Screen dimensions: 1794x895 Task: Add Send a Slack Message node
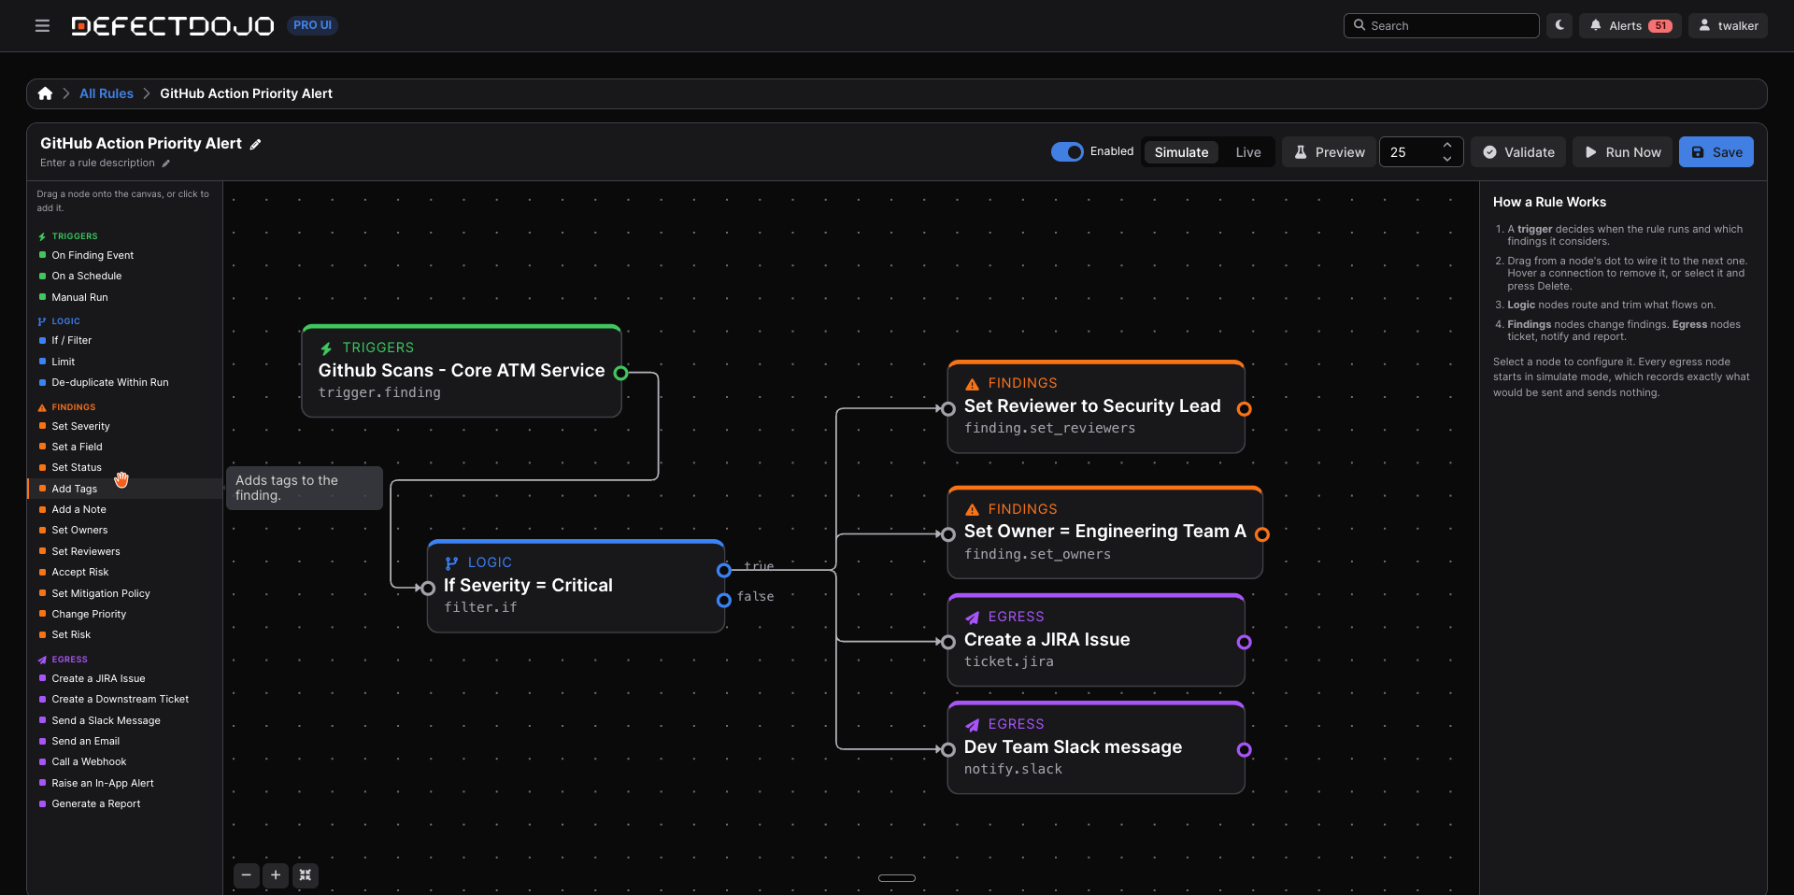[x=125, y=720]
